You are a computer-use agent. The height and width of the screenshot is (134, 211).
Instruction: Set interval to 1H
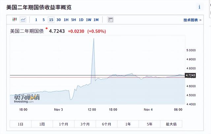pos(66,20)
